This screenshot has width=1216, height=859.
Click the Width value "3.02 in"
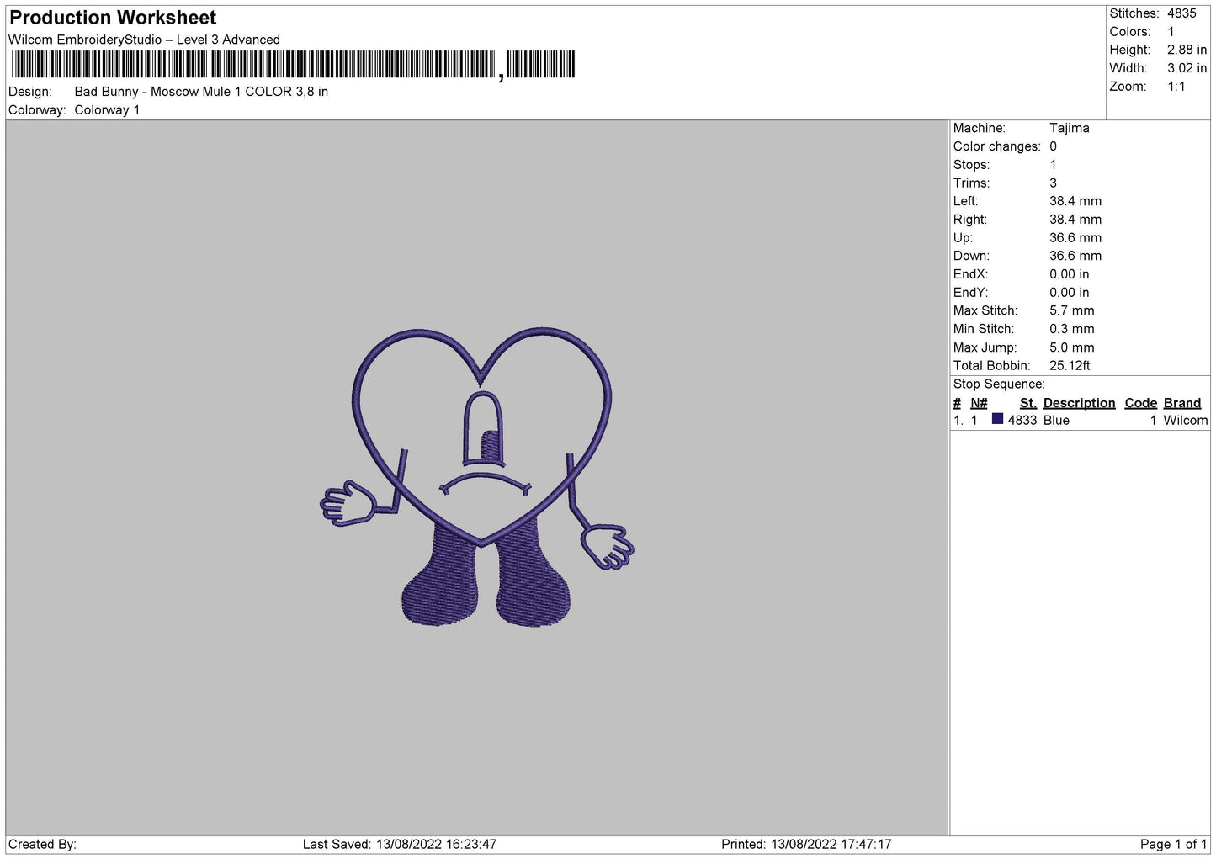point(1187,68)
